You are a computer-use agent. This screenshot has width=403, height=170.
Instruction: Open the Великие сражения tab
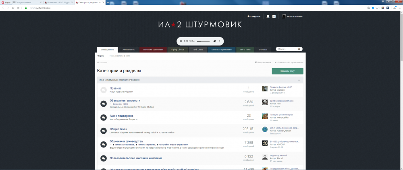coord(153,50)
